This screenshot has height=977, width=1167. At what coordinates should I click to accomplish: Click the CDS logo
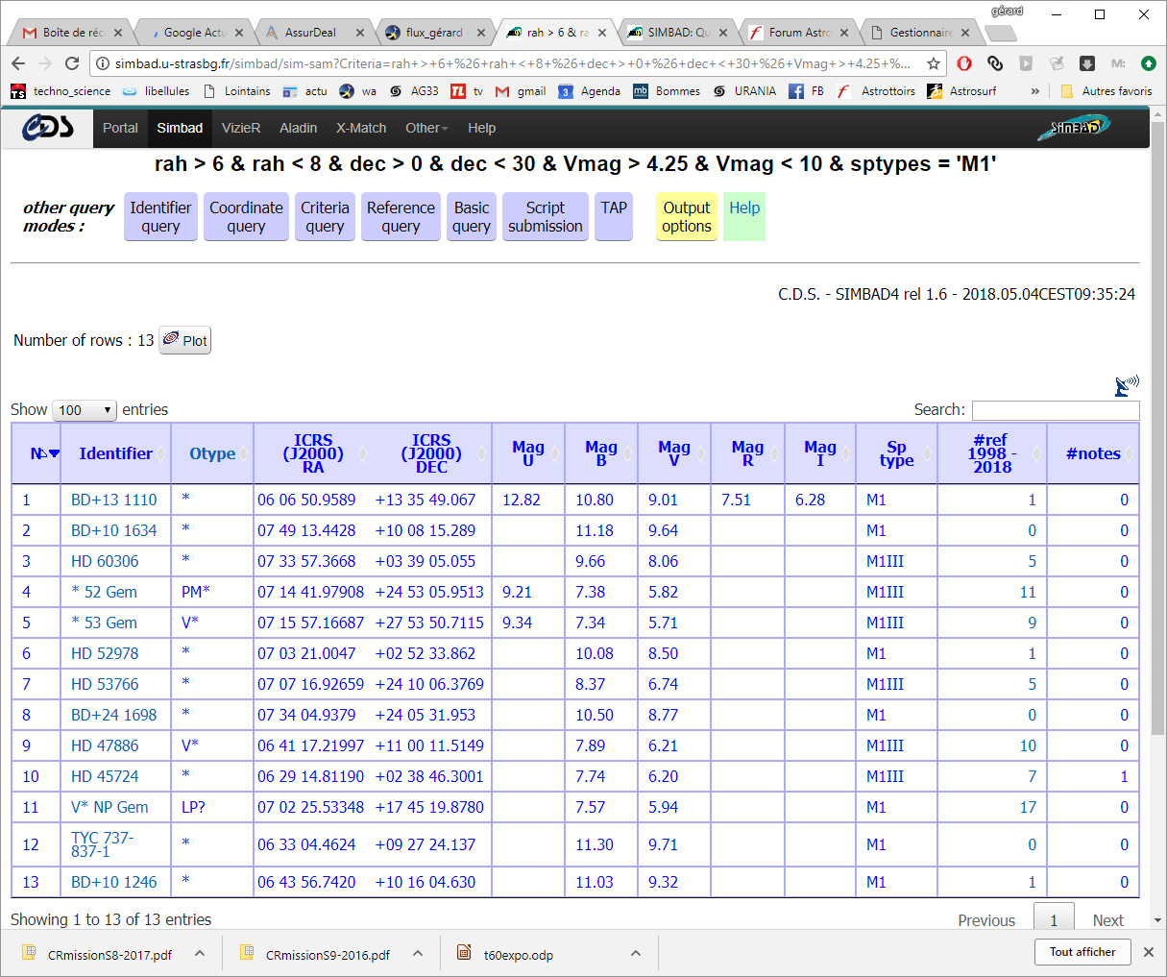48,127
